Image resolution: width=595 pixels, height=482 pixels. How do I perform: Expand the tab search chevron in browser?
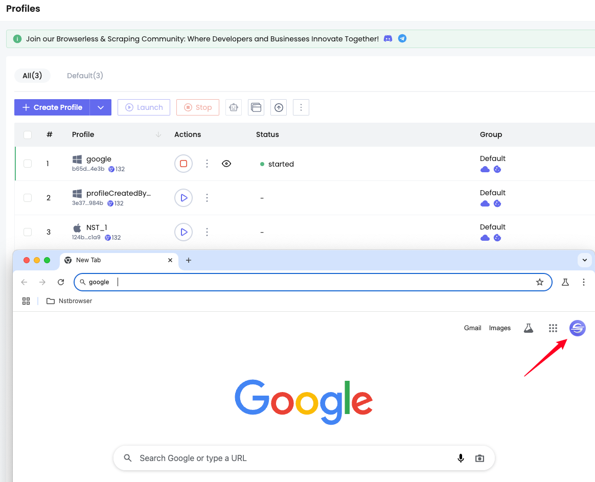point(585,260)
